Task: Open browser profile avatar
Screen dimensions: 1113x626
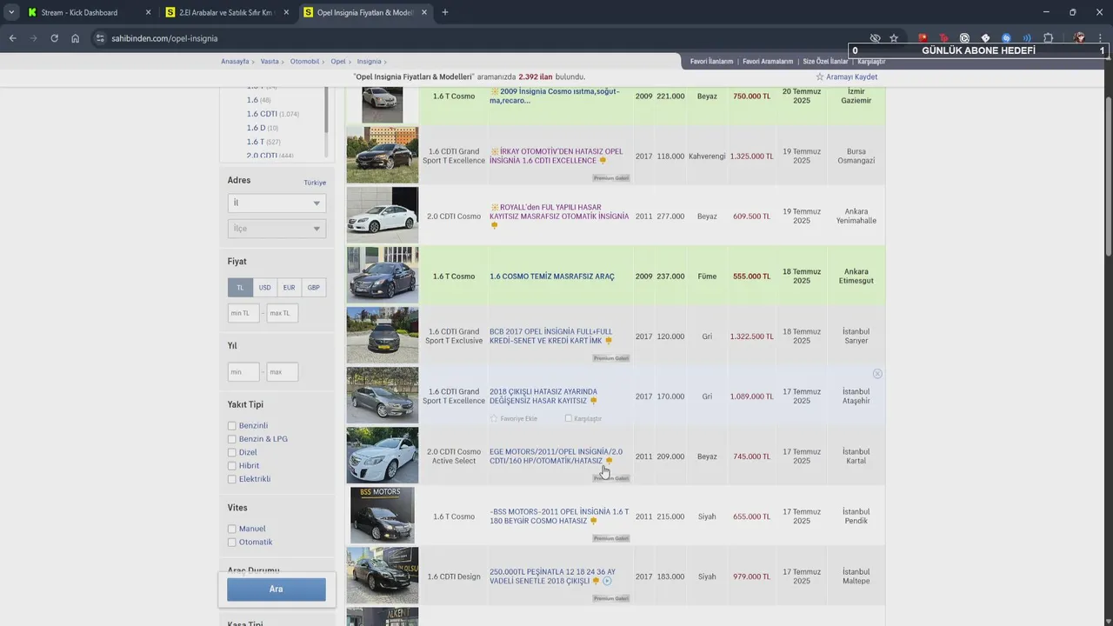Action: [1079, 38]
